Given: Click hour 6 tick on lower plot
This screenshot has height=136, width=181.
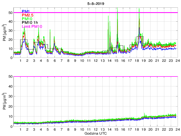Looking at the screenshot, I should [x=55, y=129].
